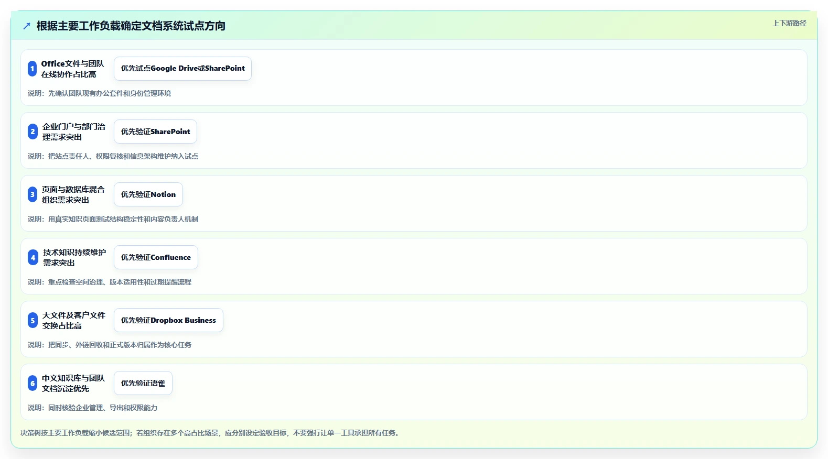Image resolution: width=828 pixels, height=459 pixels.
Task: Click the number 5 badge
Action: click(33, 320)
